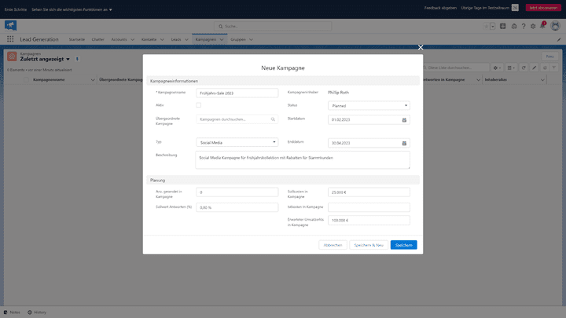The image size is (566, 318).
Task: Click search icon in Übergeordnete Kampagne field
Action: click(273, 119)
